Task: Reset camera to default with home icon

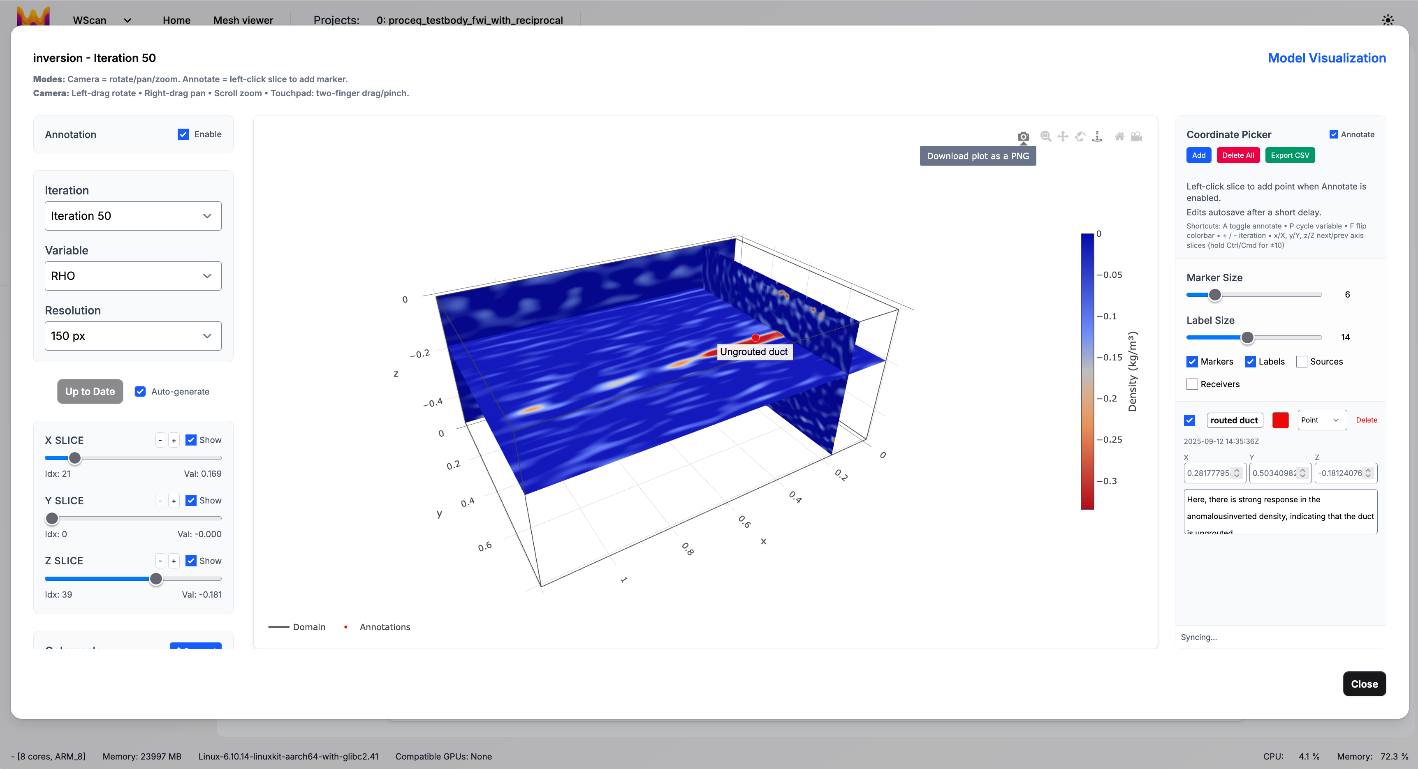Action: click(x=1119, y=136)
